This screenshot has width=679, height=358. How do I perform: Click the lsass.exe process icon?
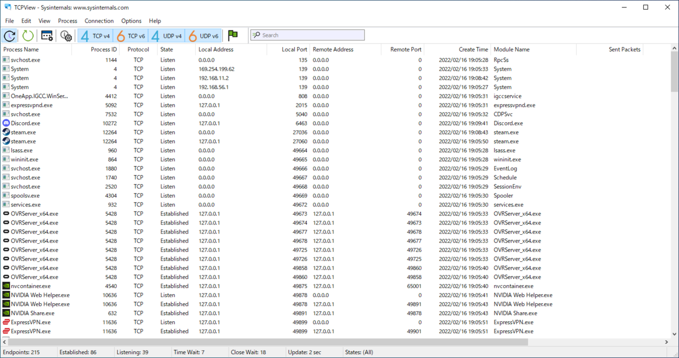click(6, 150)
